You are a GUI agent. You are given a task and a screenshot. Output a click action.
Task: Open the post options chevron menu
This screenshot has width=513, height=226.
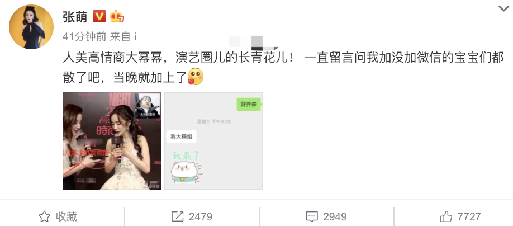504,8
